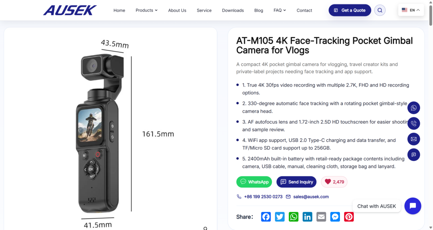Viewport: 433px width, 230px height.
Task: Open the Service menu item
Action: (x=204, y=10)
